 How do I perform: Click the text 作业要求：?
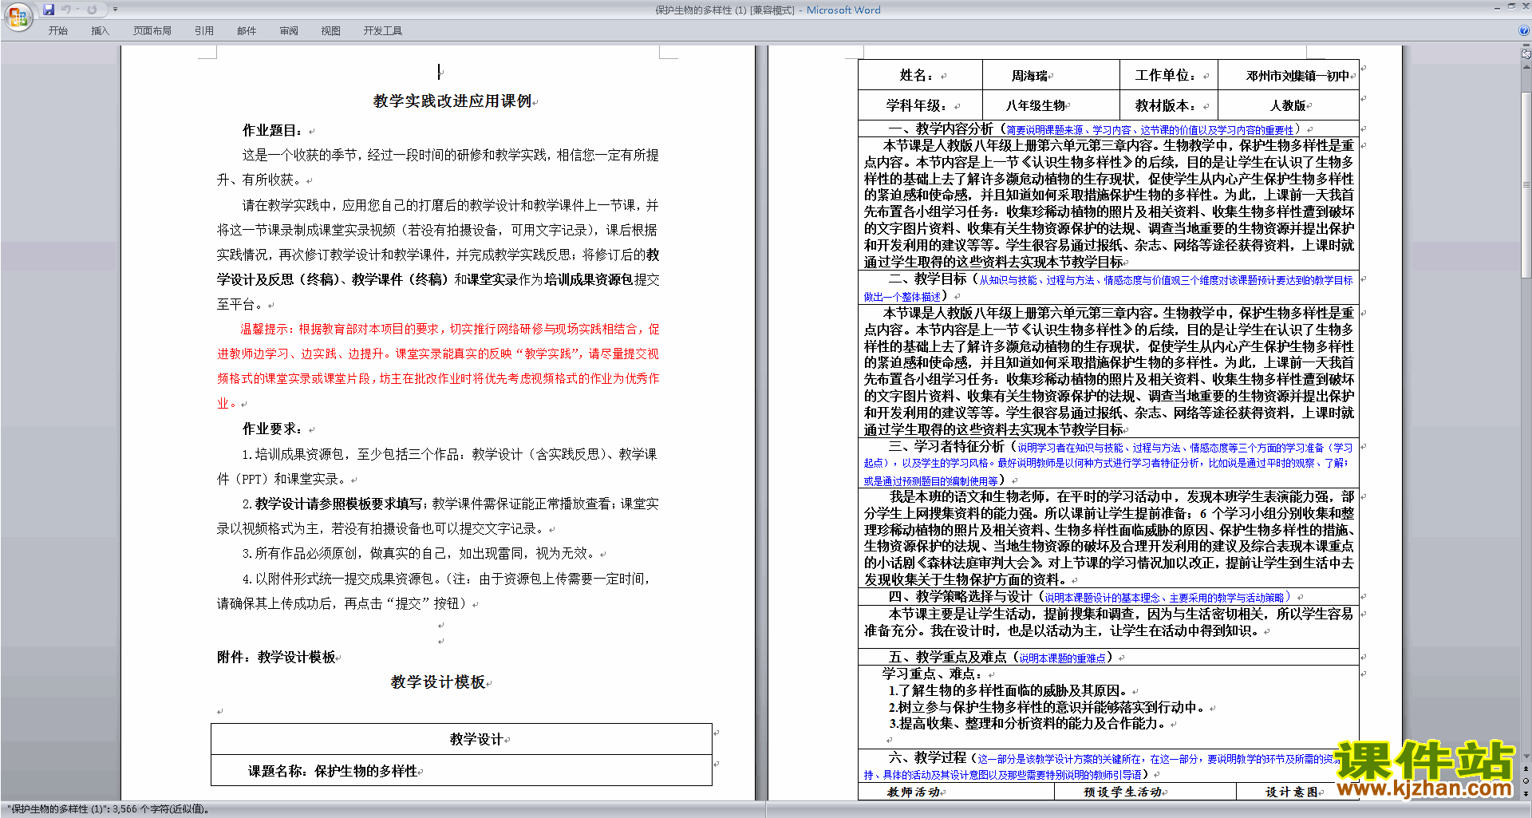[x=273, y=429]
